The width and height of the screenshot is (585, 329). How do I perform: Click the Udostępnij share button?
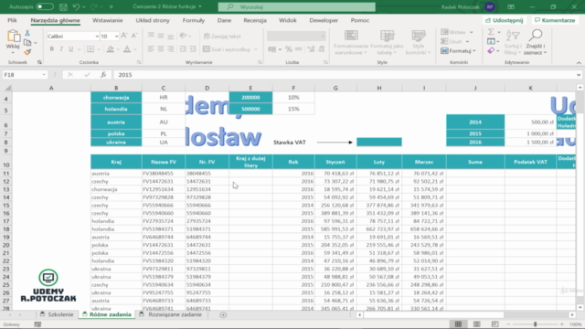(x=505, y=20)
